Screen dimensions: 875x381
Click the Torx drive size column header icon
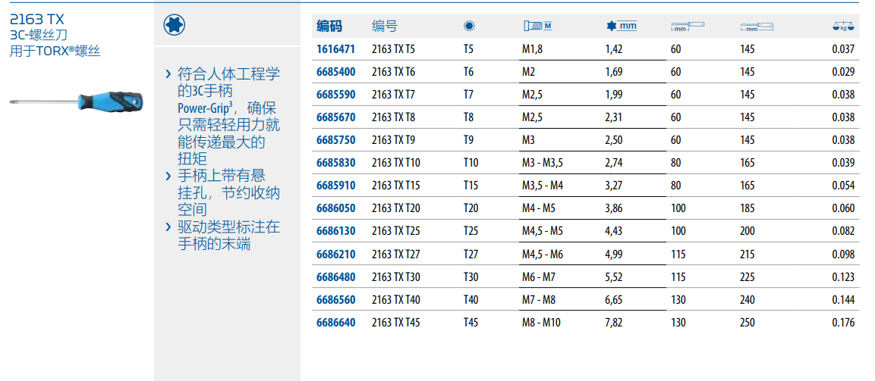pos(469,27)
